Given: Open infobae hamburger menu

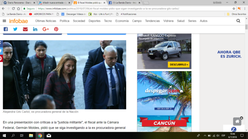Looking at the screenshot, I should click(4, 21).
